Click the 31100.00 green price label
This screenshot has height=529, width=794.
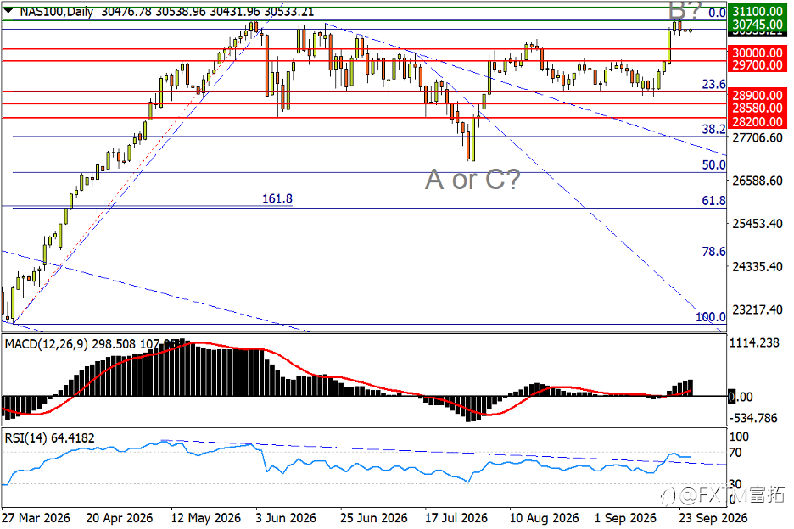click(757, 11)
